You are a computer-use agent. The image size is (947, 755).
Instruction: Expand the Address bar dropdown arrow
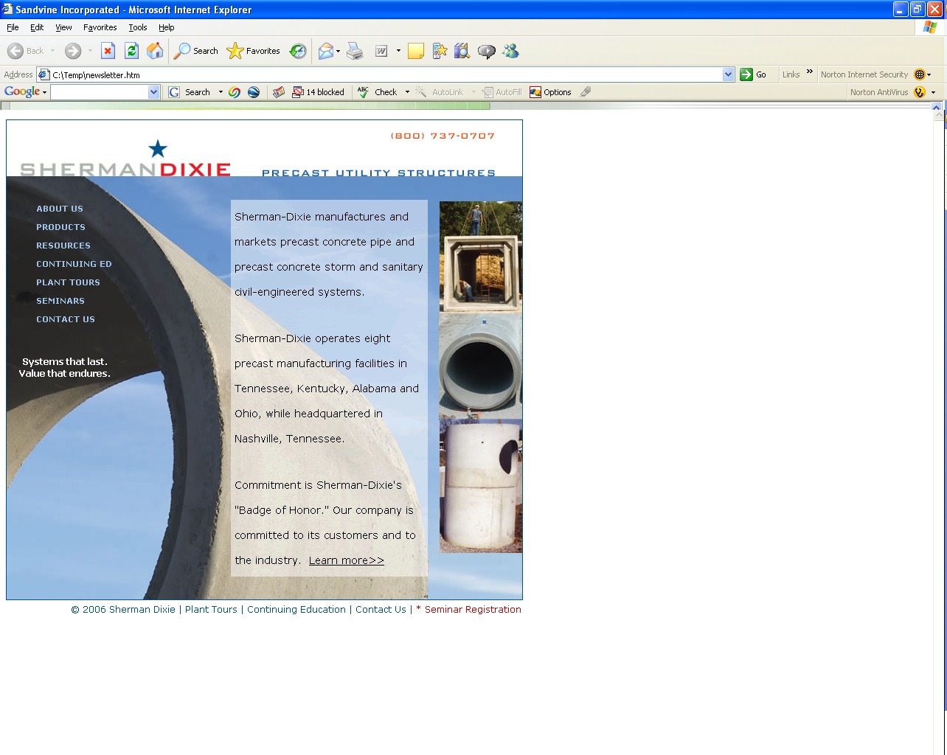[728, 74]
